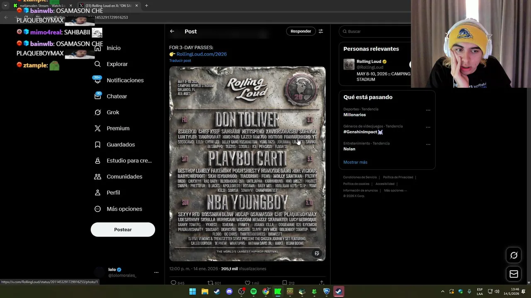Click the Más opciones circle icon

(97, 209)
